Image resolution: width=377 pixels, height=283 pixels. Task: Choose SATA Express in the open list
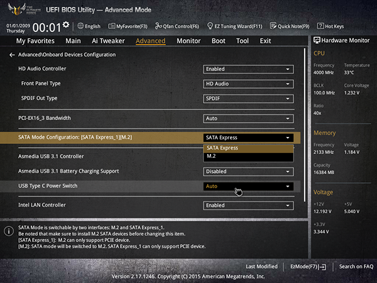[248, 148]
